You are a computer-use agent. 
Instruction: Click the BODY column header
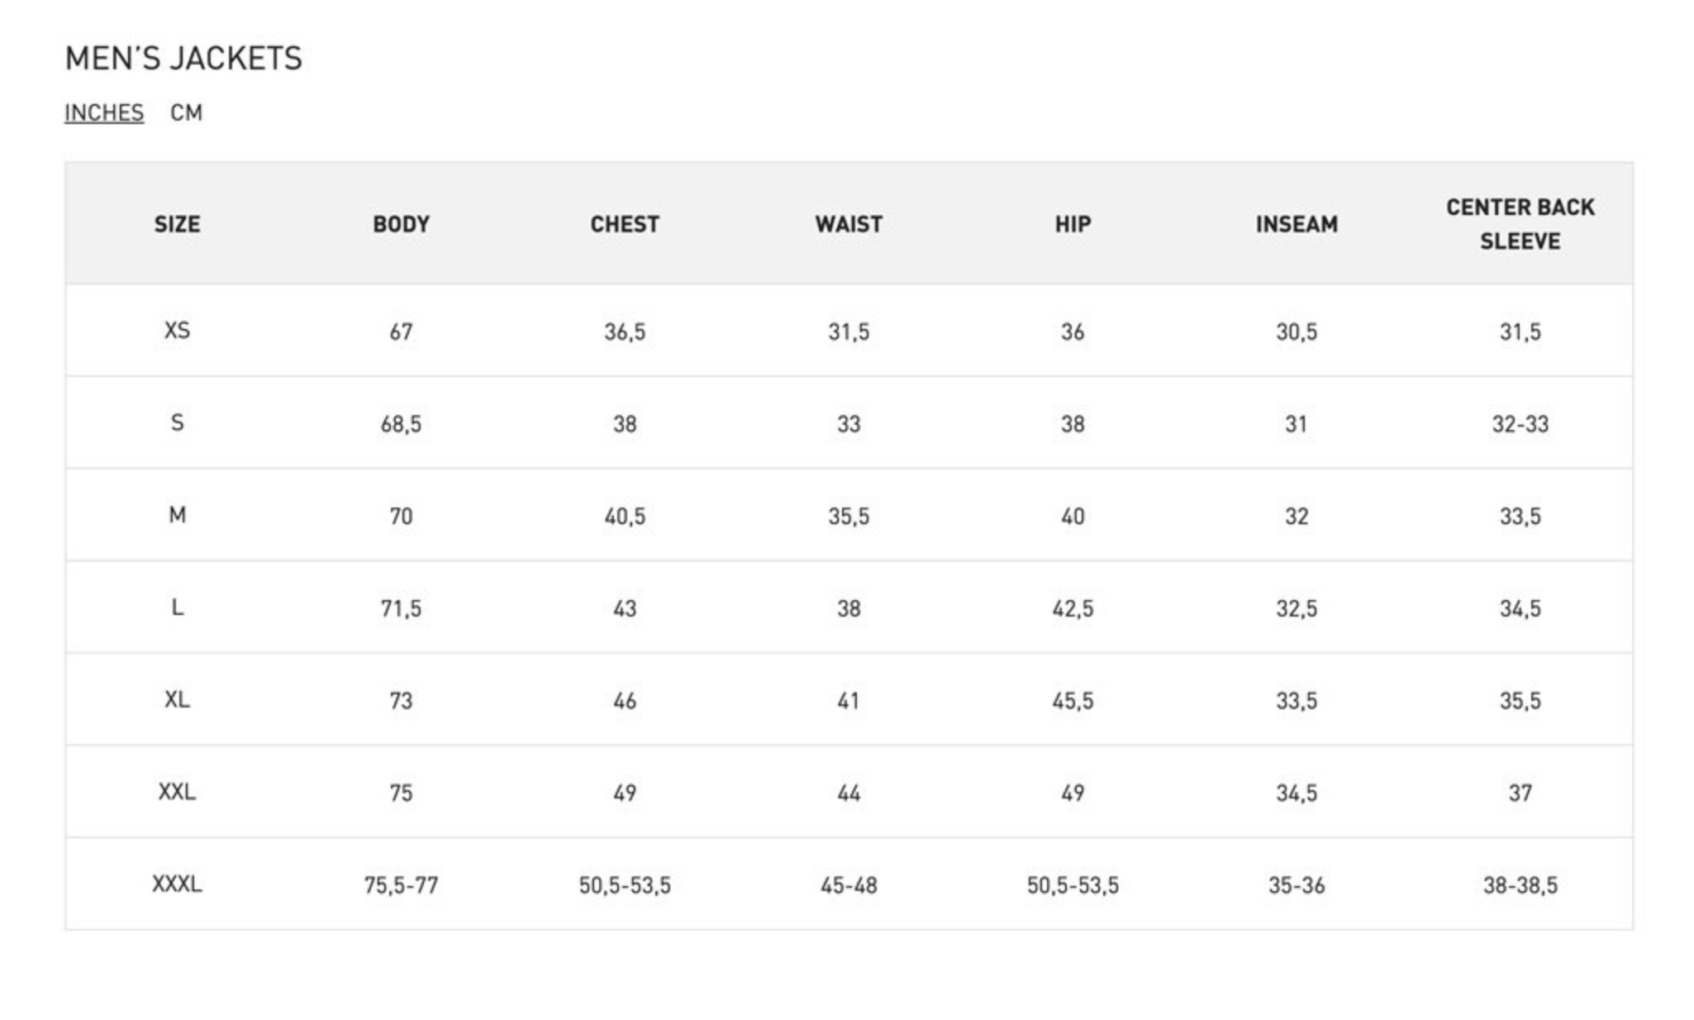coord(401,224)
